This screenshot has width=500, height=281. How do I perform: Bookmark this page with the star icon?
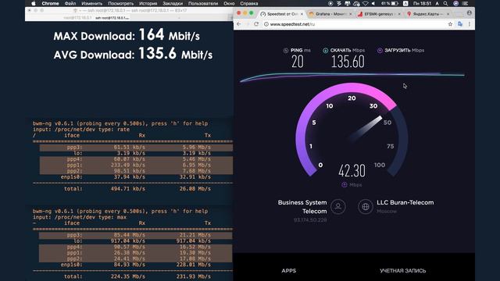[x=450, y=24]
